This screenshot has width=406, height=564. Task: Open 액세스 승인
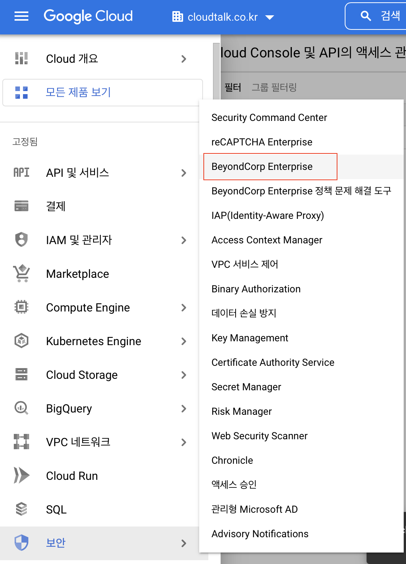pos(301,485)
